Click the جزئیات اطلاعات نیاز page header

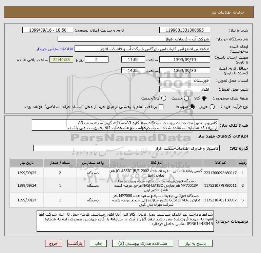228,12
